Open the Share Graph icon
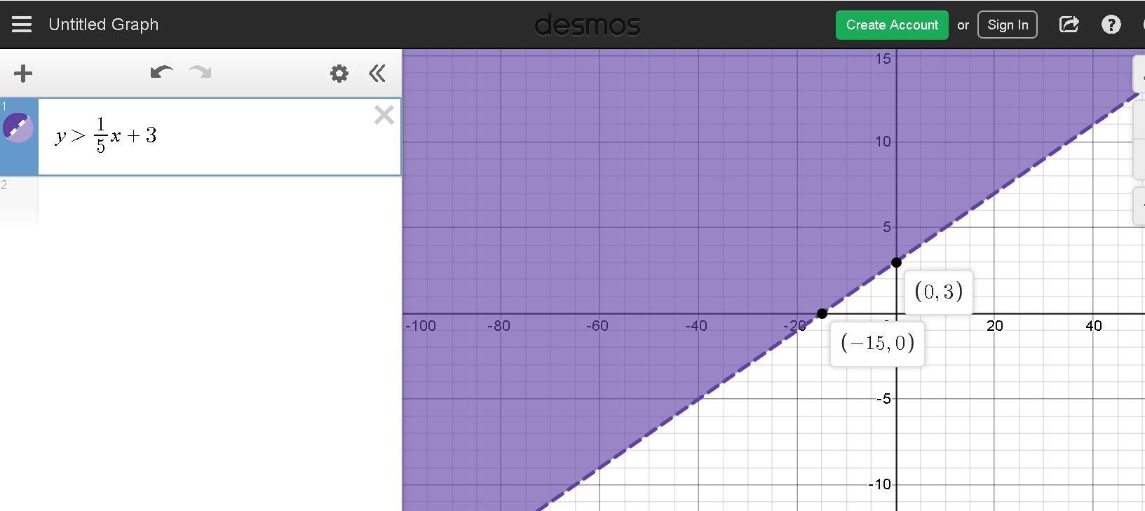This screenshot has height=511, width=1145. pos(1069,25)
